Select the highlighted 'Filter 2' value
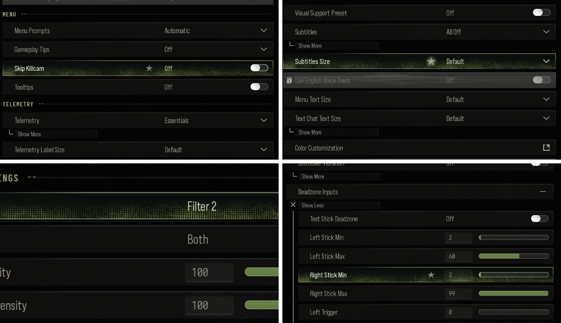Image resolution: width=561 pixels, height=323 pixels. 202,206
